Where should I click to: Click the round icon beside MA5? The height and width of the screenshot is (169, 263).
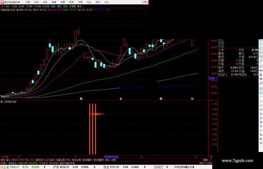[x=17, y=10]
